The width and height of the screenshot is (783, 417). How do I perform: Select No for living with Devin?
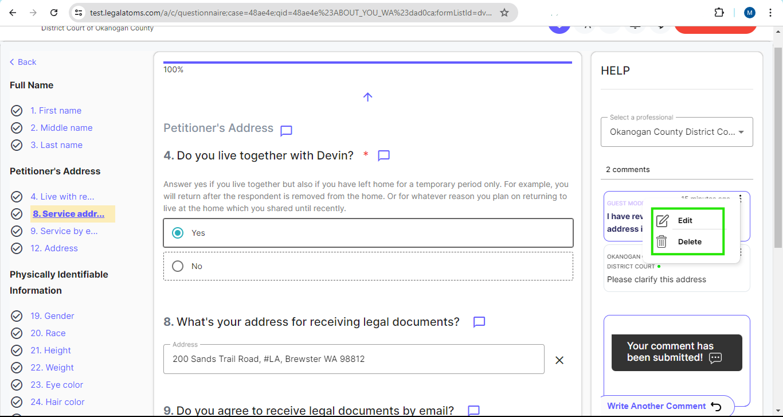pos(368,266)
